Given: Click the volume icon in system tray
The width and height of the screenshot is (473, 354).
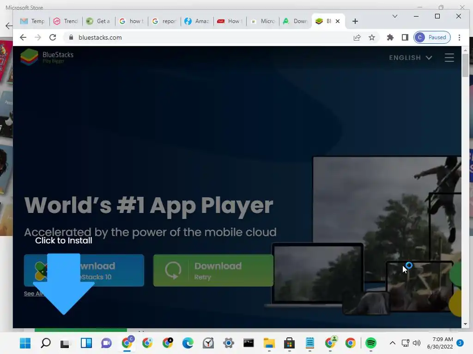Looking at the screenshot, I should click(x=417, y=343).
